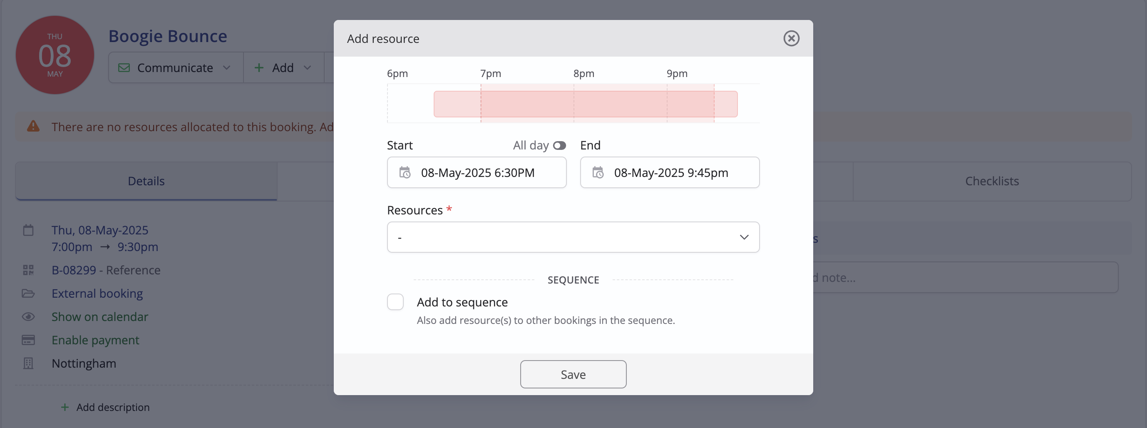This screenshot has width=1147, height=428.
Task: Toggle the All day switch
Action: pos(559,146)
